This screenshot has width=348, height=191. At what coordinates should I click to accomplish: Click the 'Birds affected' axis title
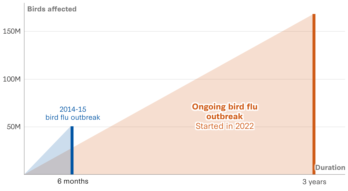point(52,9)
